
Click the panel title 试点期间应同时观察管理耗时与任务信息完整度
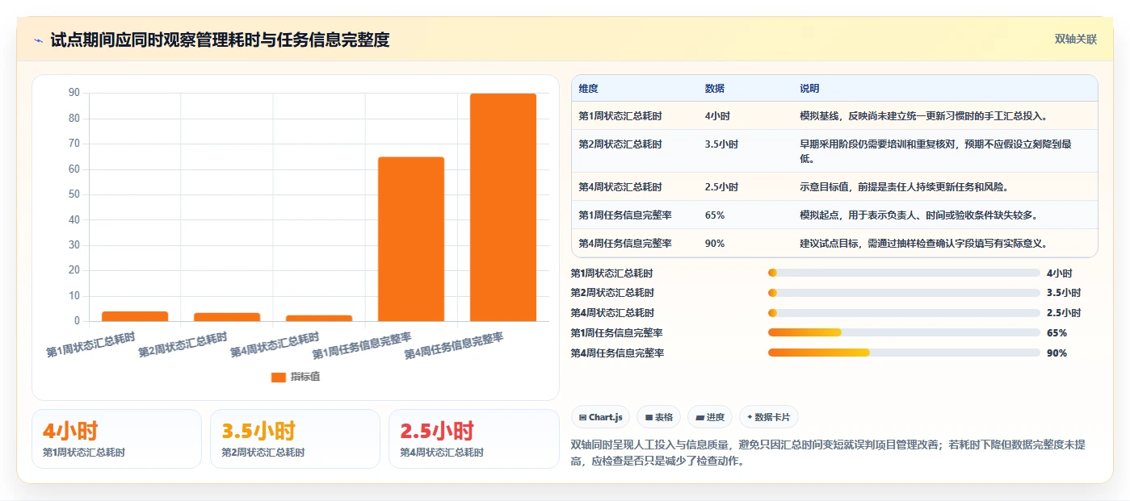pyautogui.click(x=220, y=40)
